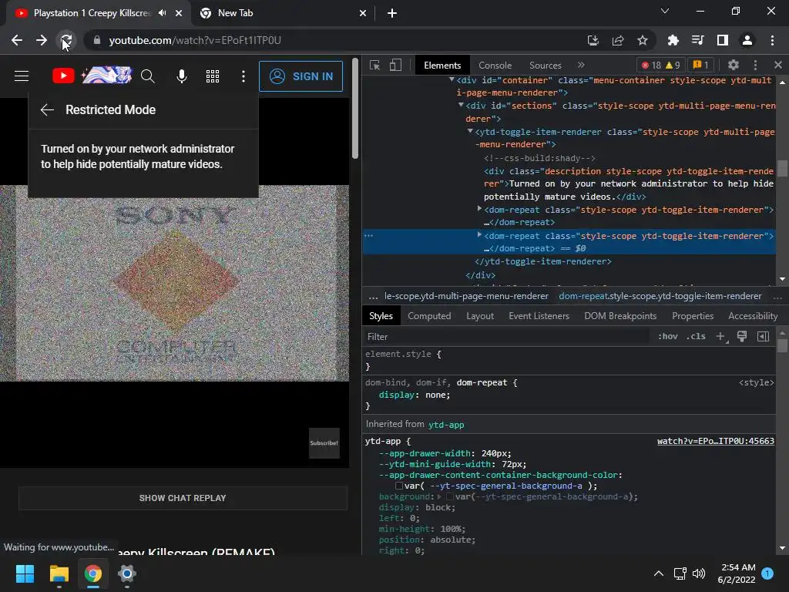Open the Chrome profile avatar

tap(747, 40)
